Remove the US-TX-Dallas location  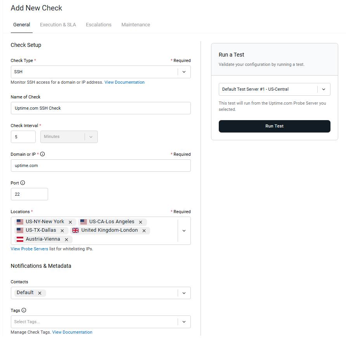[x=62, y=230]
